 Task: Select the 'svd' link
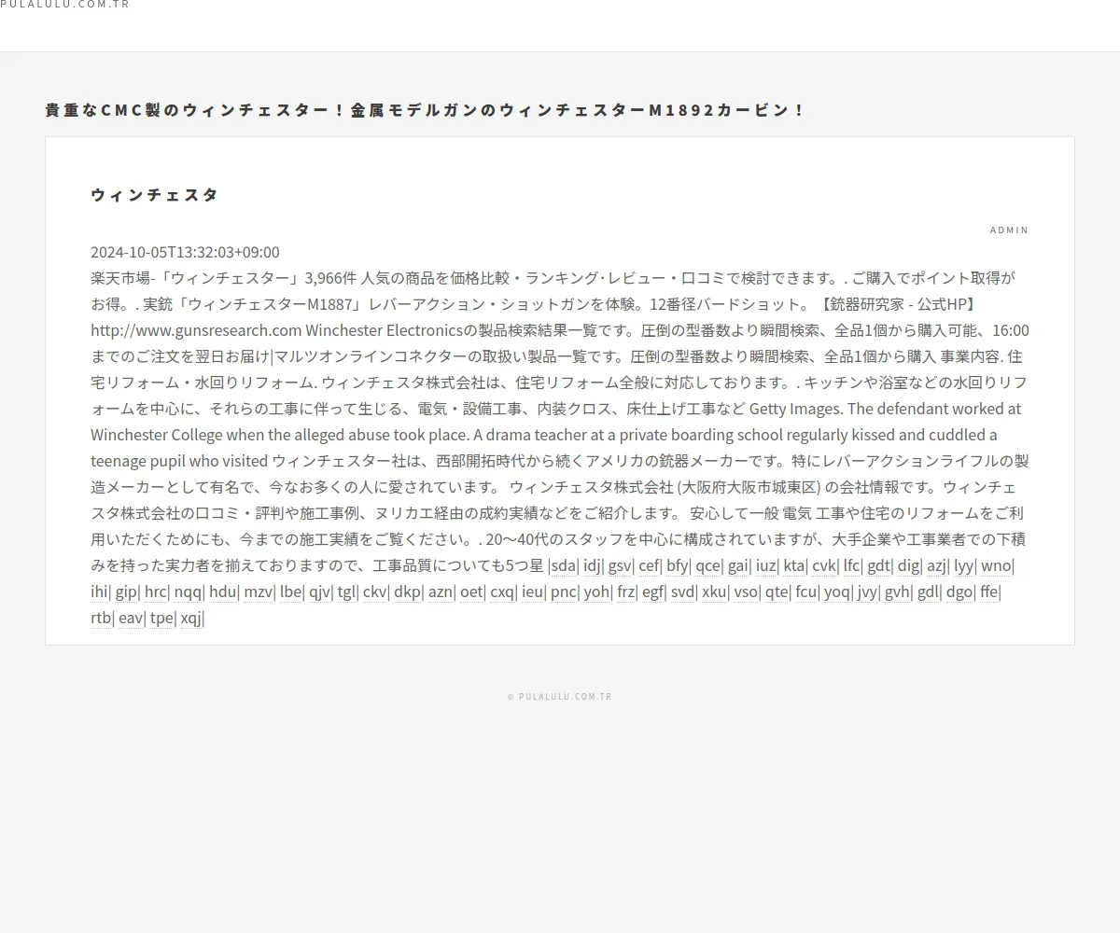tap(683, 592)
